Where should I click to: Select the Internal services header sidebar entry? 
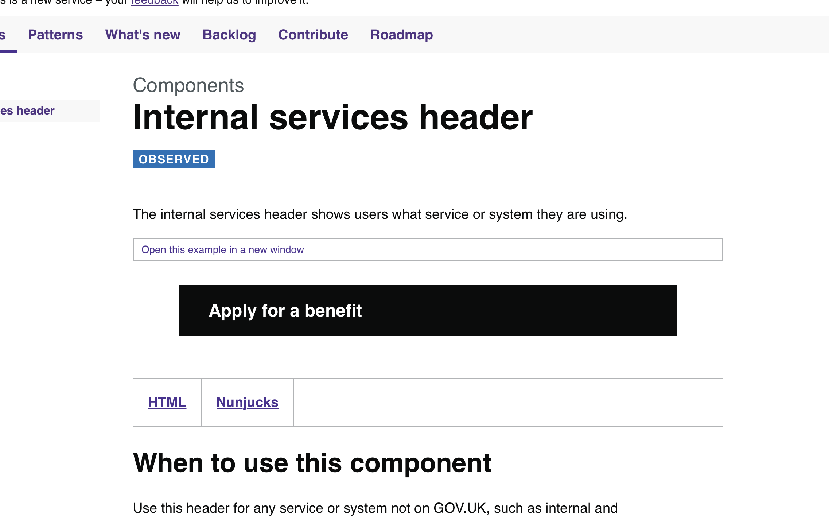27,110
